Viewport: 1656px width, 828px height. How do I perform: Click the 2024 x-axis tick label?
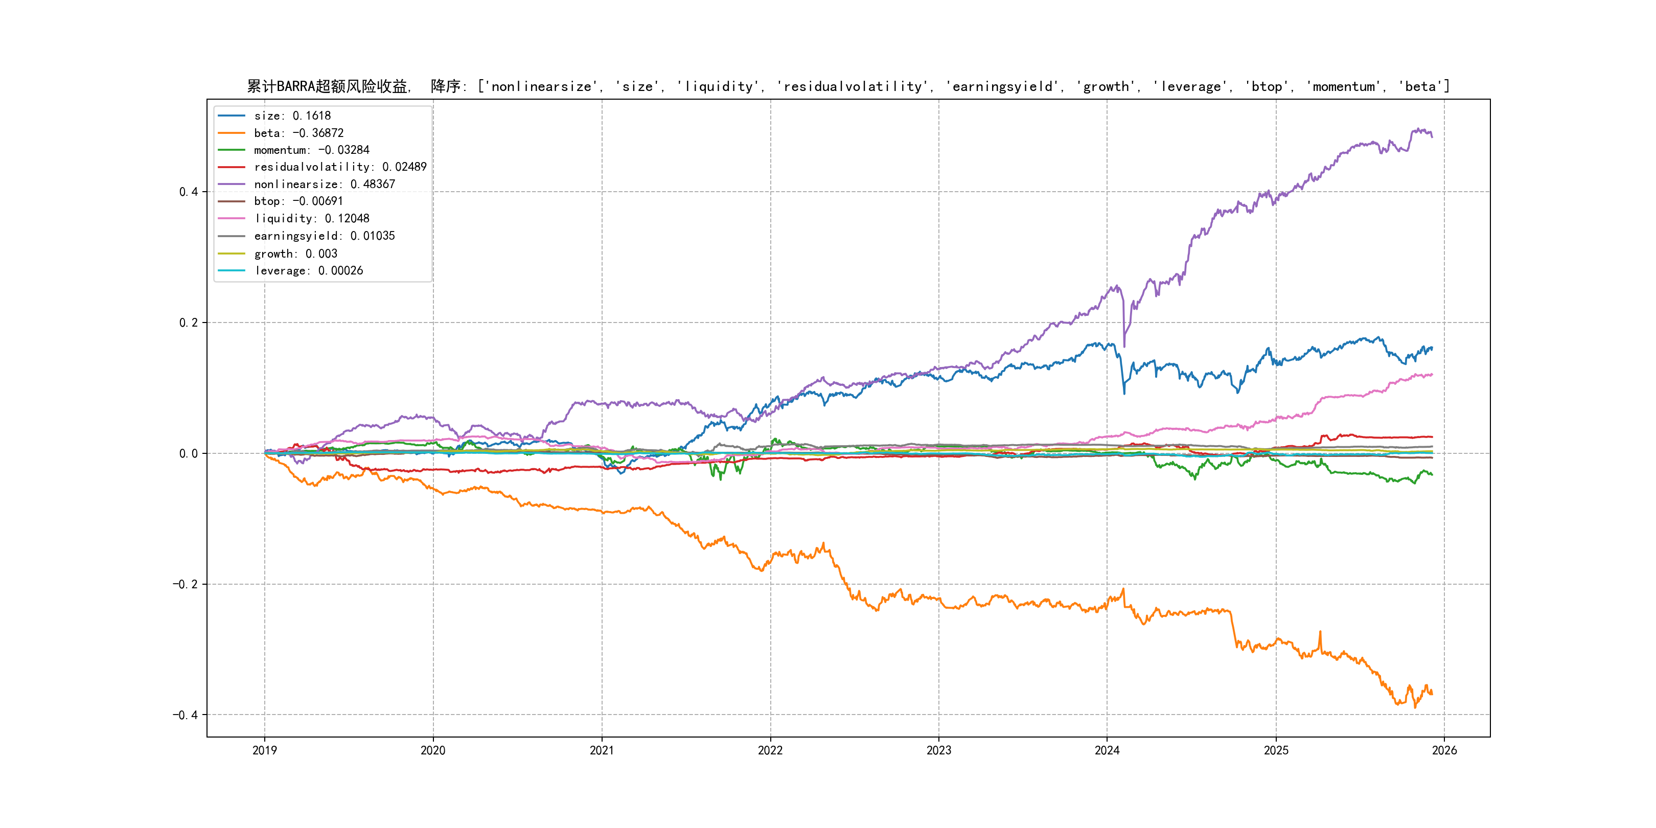[1107, 750]
